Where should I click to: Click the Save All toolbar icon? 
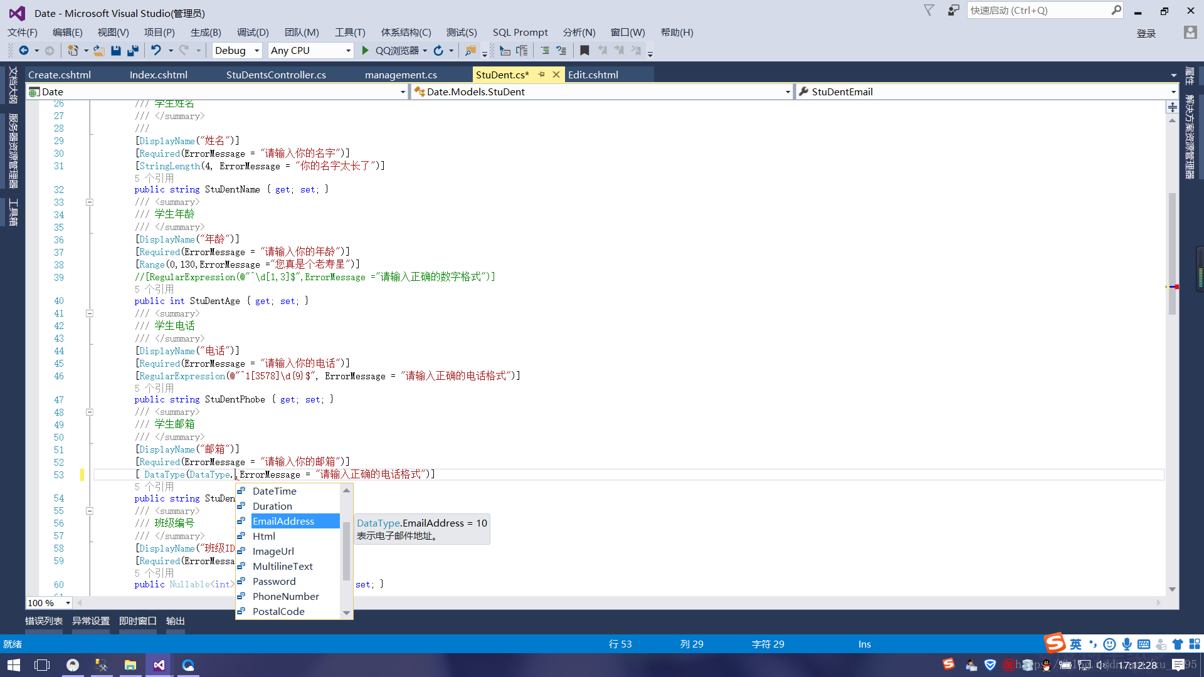pos(132,51)
